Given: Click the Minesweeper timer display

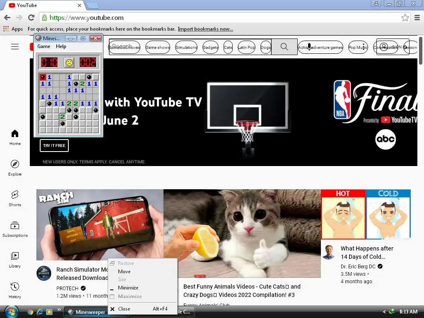Looking at the screenshot, I should tap(88, 63).
